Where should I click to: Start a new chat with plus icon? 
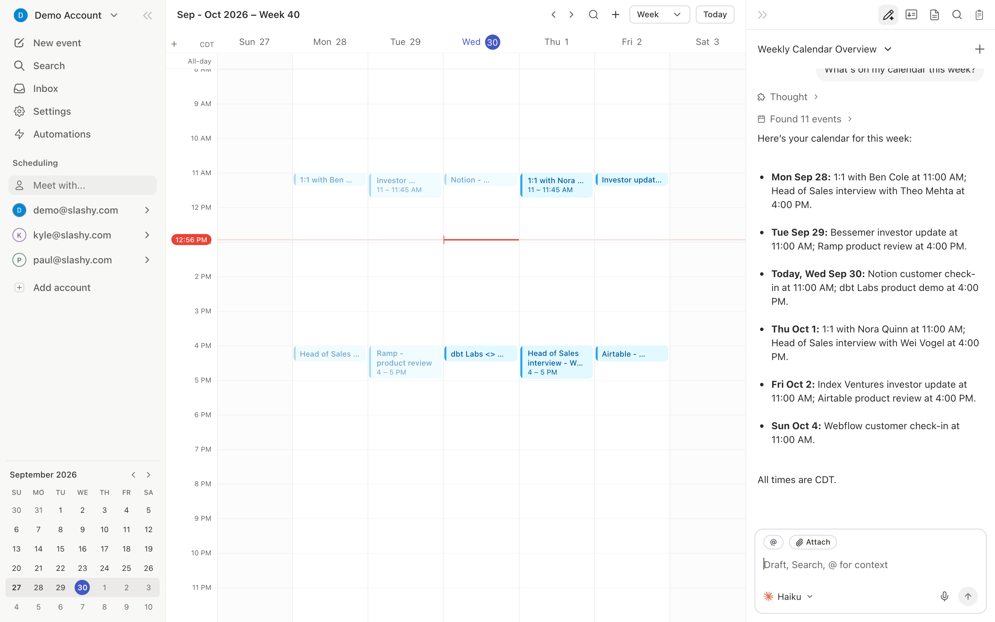click(x=979, y=49)
